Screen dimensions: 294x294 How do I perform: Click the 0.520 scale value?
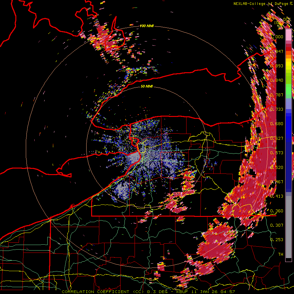277,168
